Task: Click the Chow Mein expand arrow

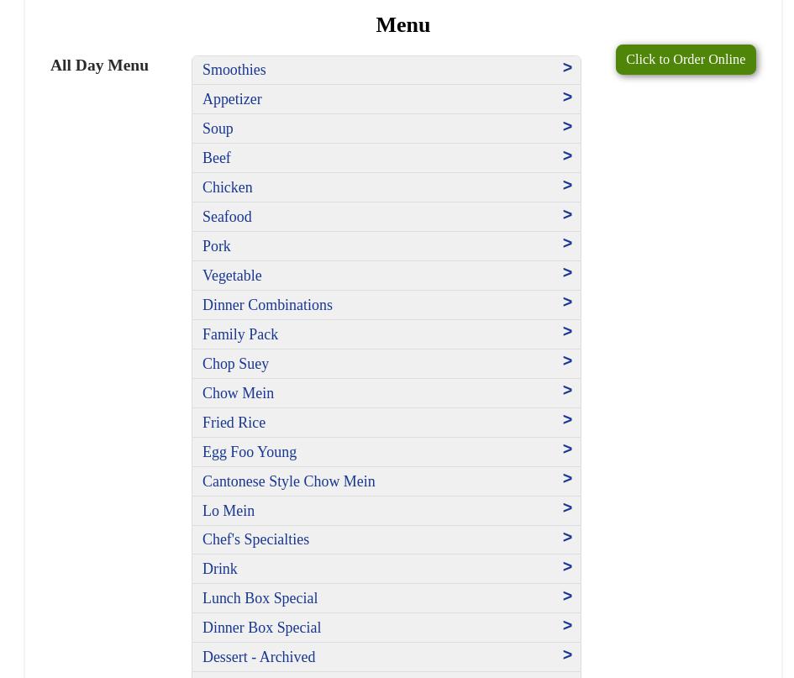Action: (x=567, y=391)
